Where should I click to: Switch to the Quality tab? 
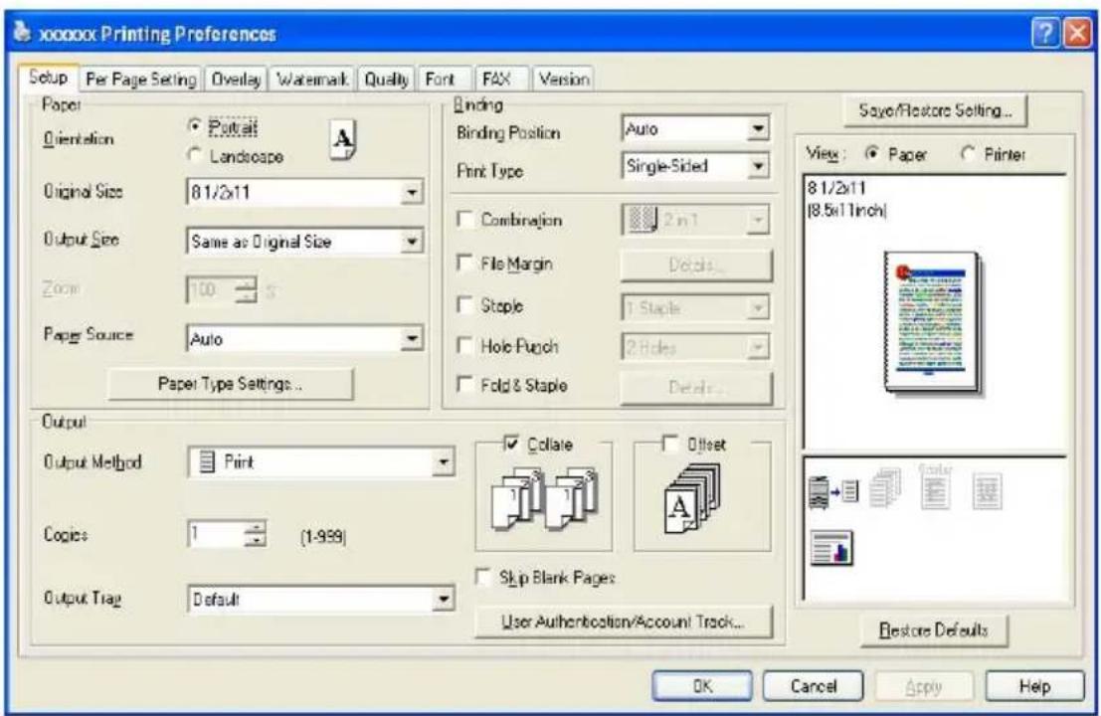(x=386, y=80)
